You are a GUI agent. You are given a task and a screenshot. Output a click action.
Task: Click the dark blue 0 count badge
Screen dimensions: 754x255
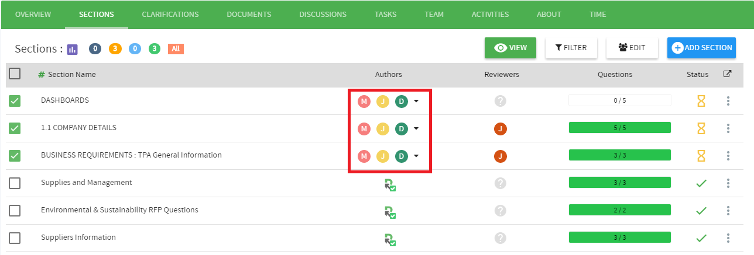point(95,49)
